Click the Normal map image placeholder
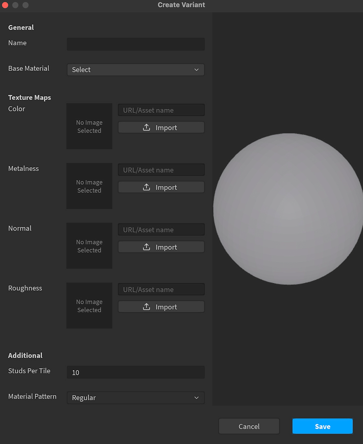This screenshot has width=363, height=444. tap(89, 246)
